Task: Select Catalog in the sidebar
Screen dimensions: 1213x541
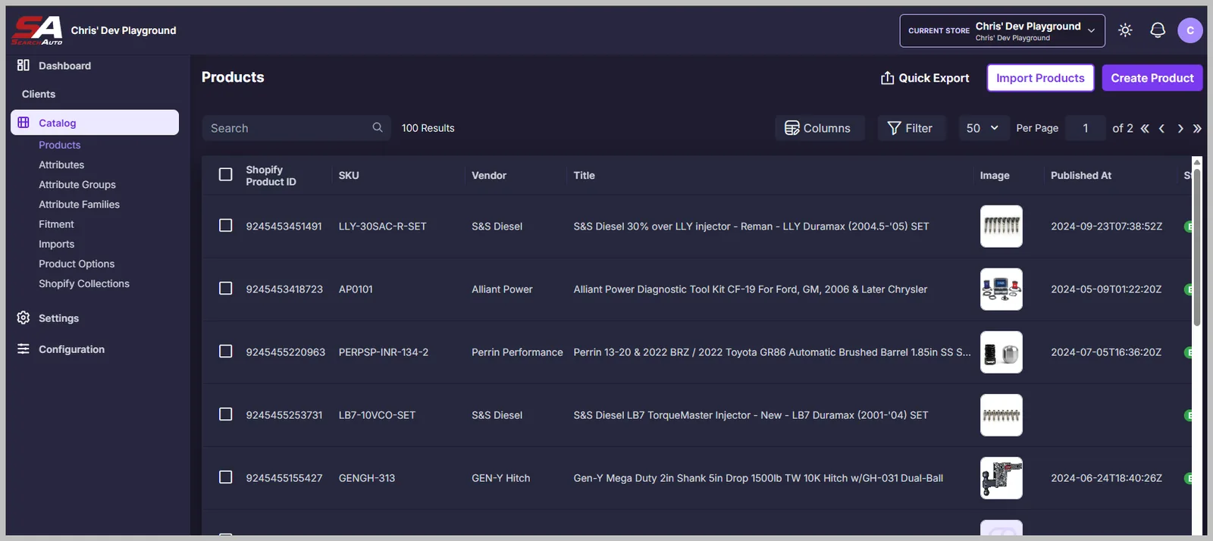Action: tap(95, 123)
